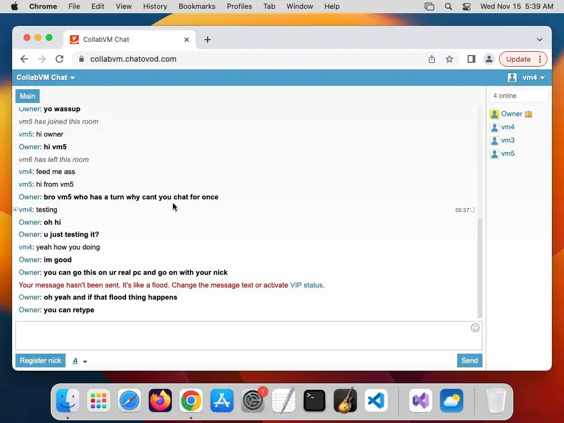Open the History menu
564x423 pixels.
[x=155, y=7]
